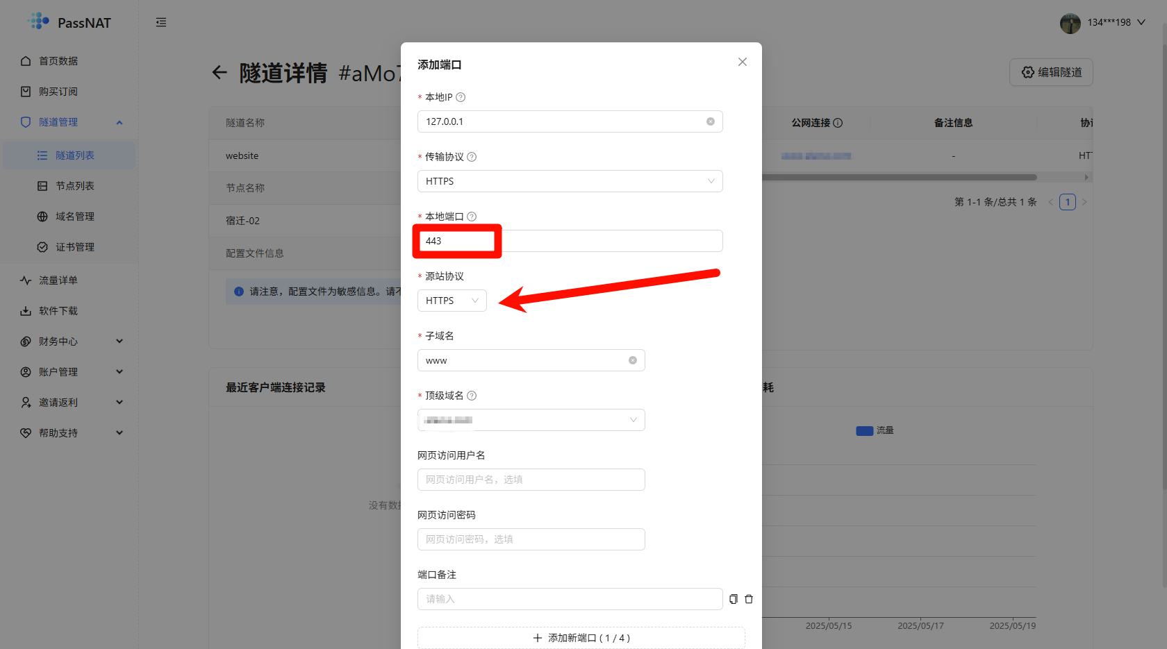1167x649 pixels.
Task: Click the help icon next to 传输协议
Action: [472, 157]
